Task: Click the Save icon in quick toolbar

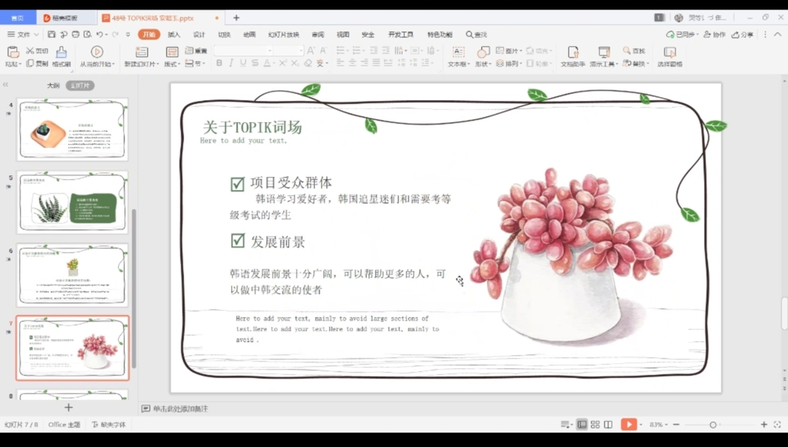Action: coord(51,34)
